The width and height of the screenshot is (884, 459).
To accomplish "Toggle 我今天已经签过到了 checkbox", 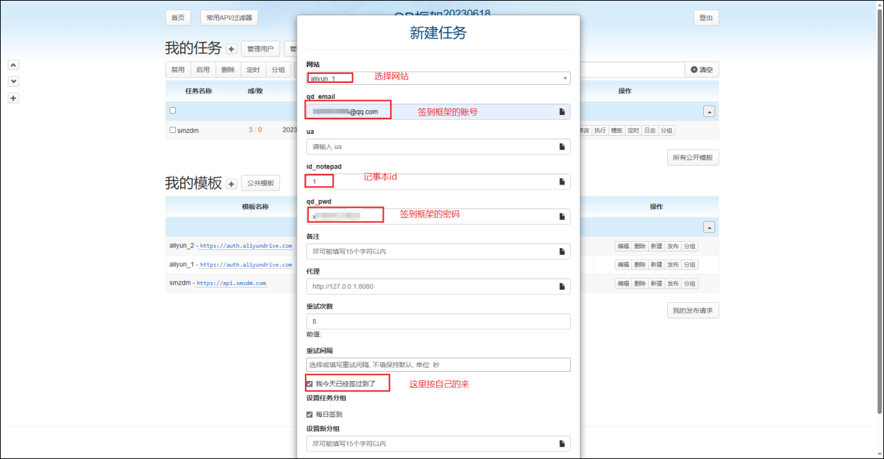I will coord(310,384).
